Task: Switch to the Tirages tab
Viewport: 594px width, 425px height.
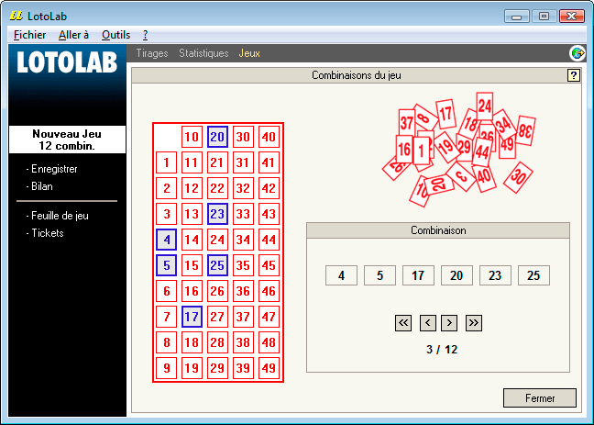Action: (x=152, y=53)
